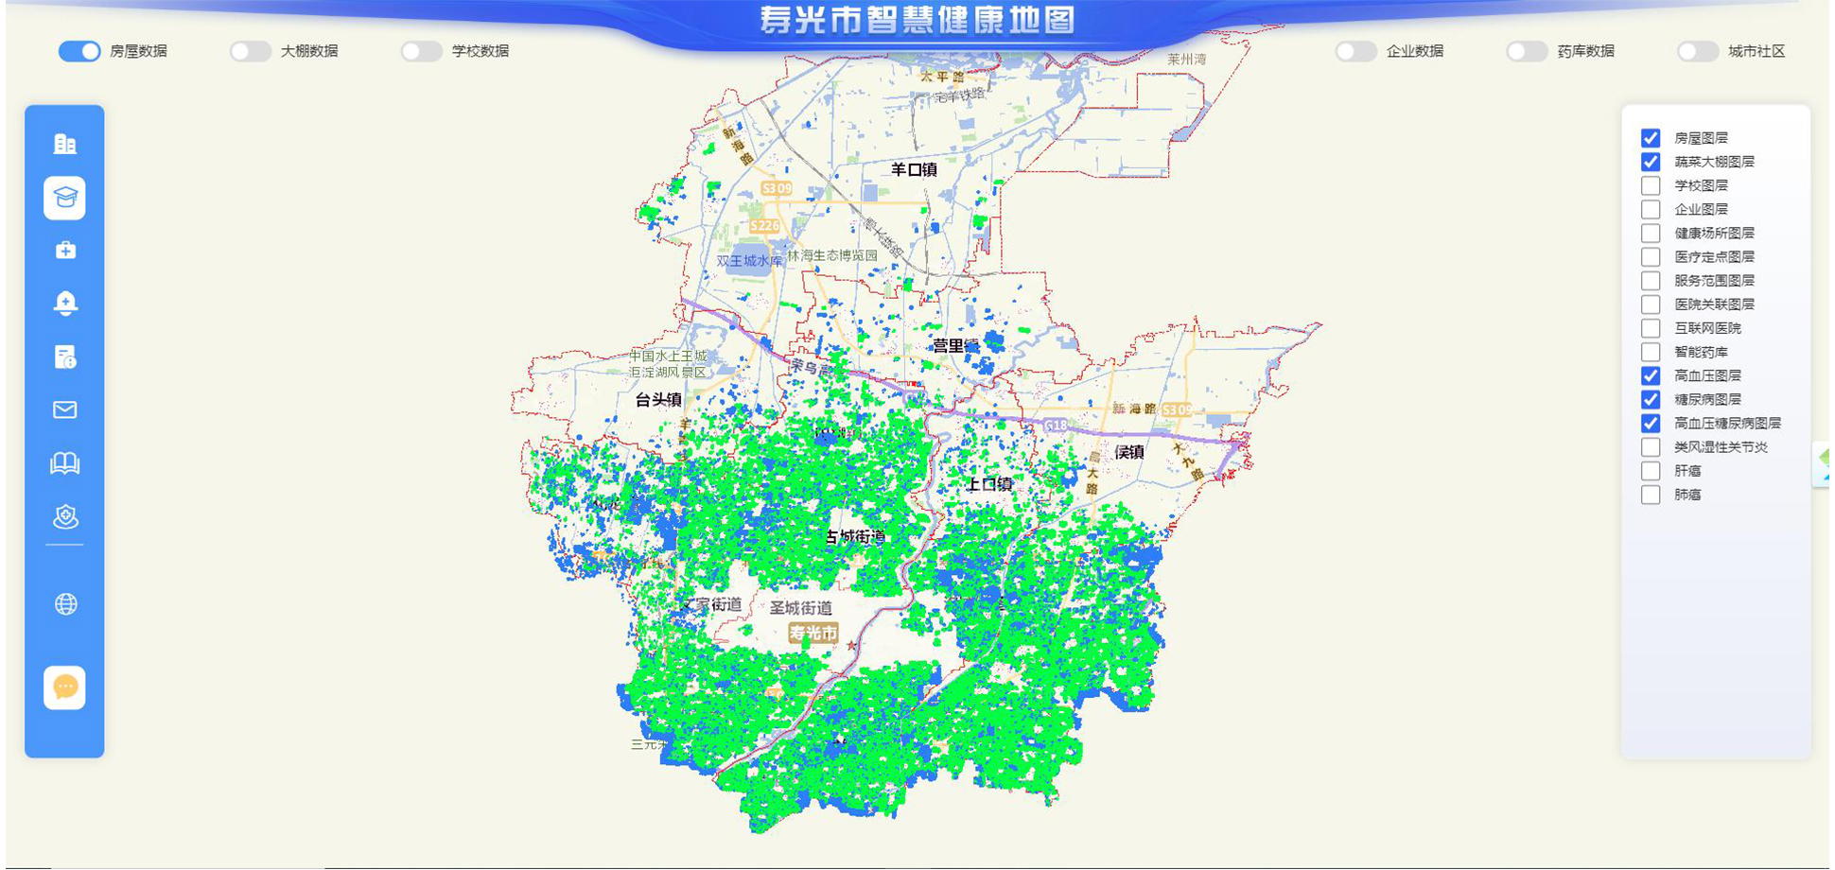Enable the 大棚数据 toggle
The image size is (1835, 870).
[251, 51]
